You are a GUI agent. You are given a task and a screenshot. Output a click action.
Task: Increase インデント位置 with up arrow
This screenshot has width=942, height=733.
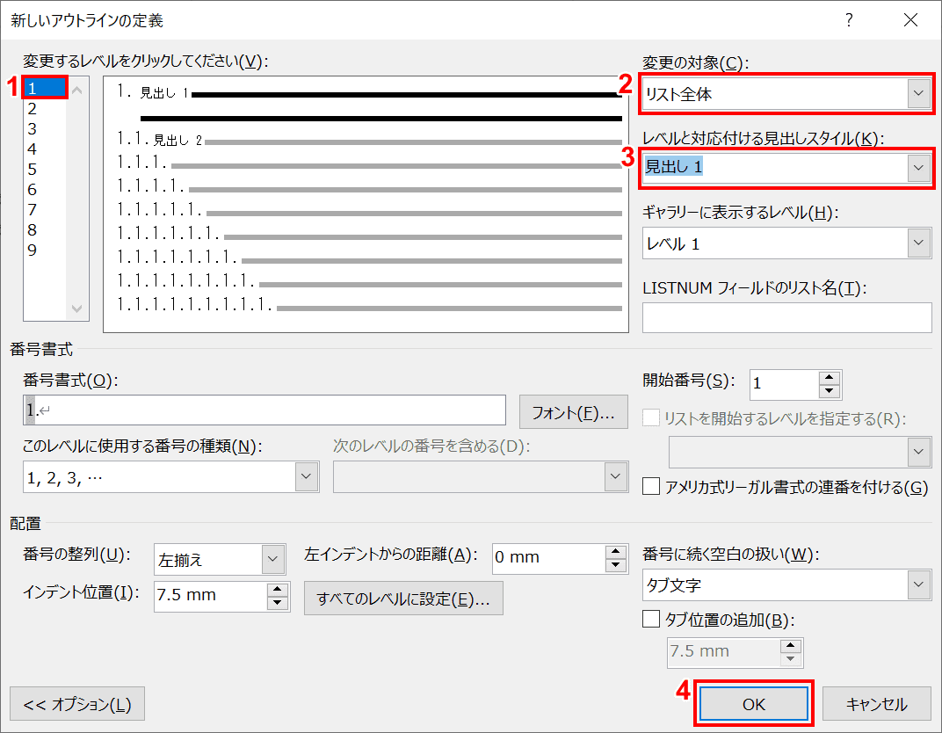tap(277, 590)
